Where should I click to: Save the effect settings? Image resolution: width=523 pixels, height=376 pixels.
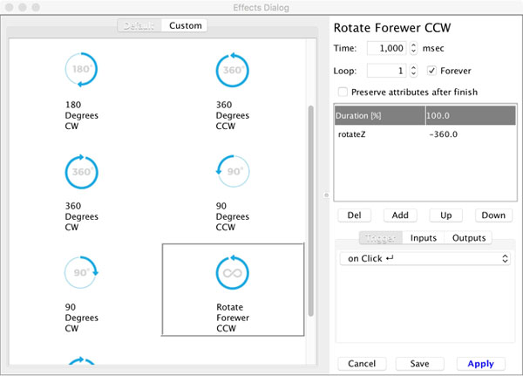pyautogui.click(x=419, y=364)
